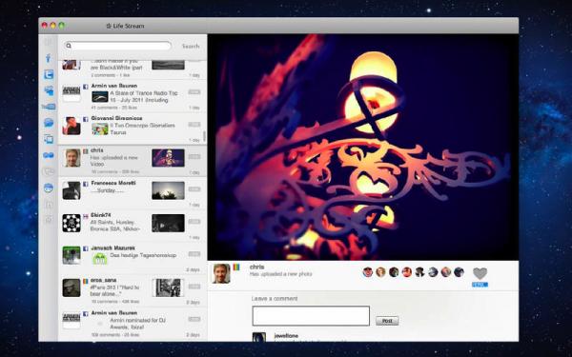Screen dimensions: 572x357
Task: Open the Facebook feed in sidebar
Action: pyautogui.click(x=49, y=58)
